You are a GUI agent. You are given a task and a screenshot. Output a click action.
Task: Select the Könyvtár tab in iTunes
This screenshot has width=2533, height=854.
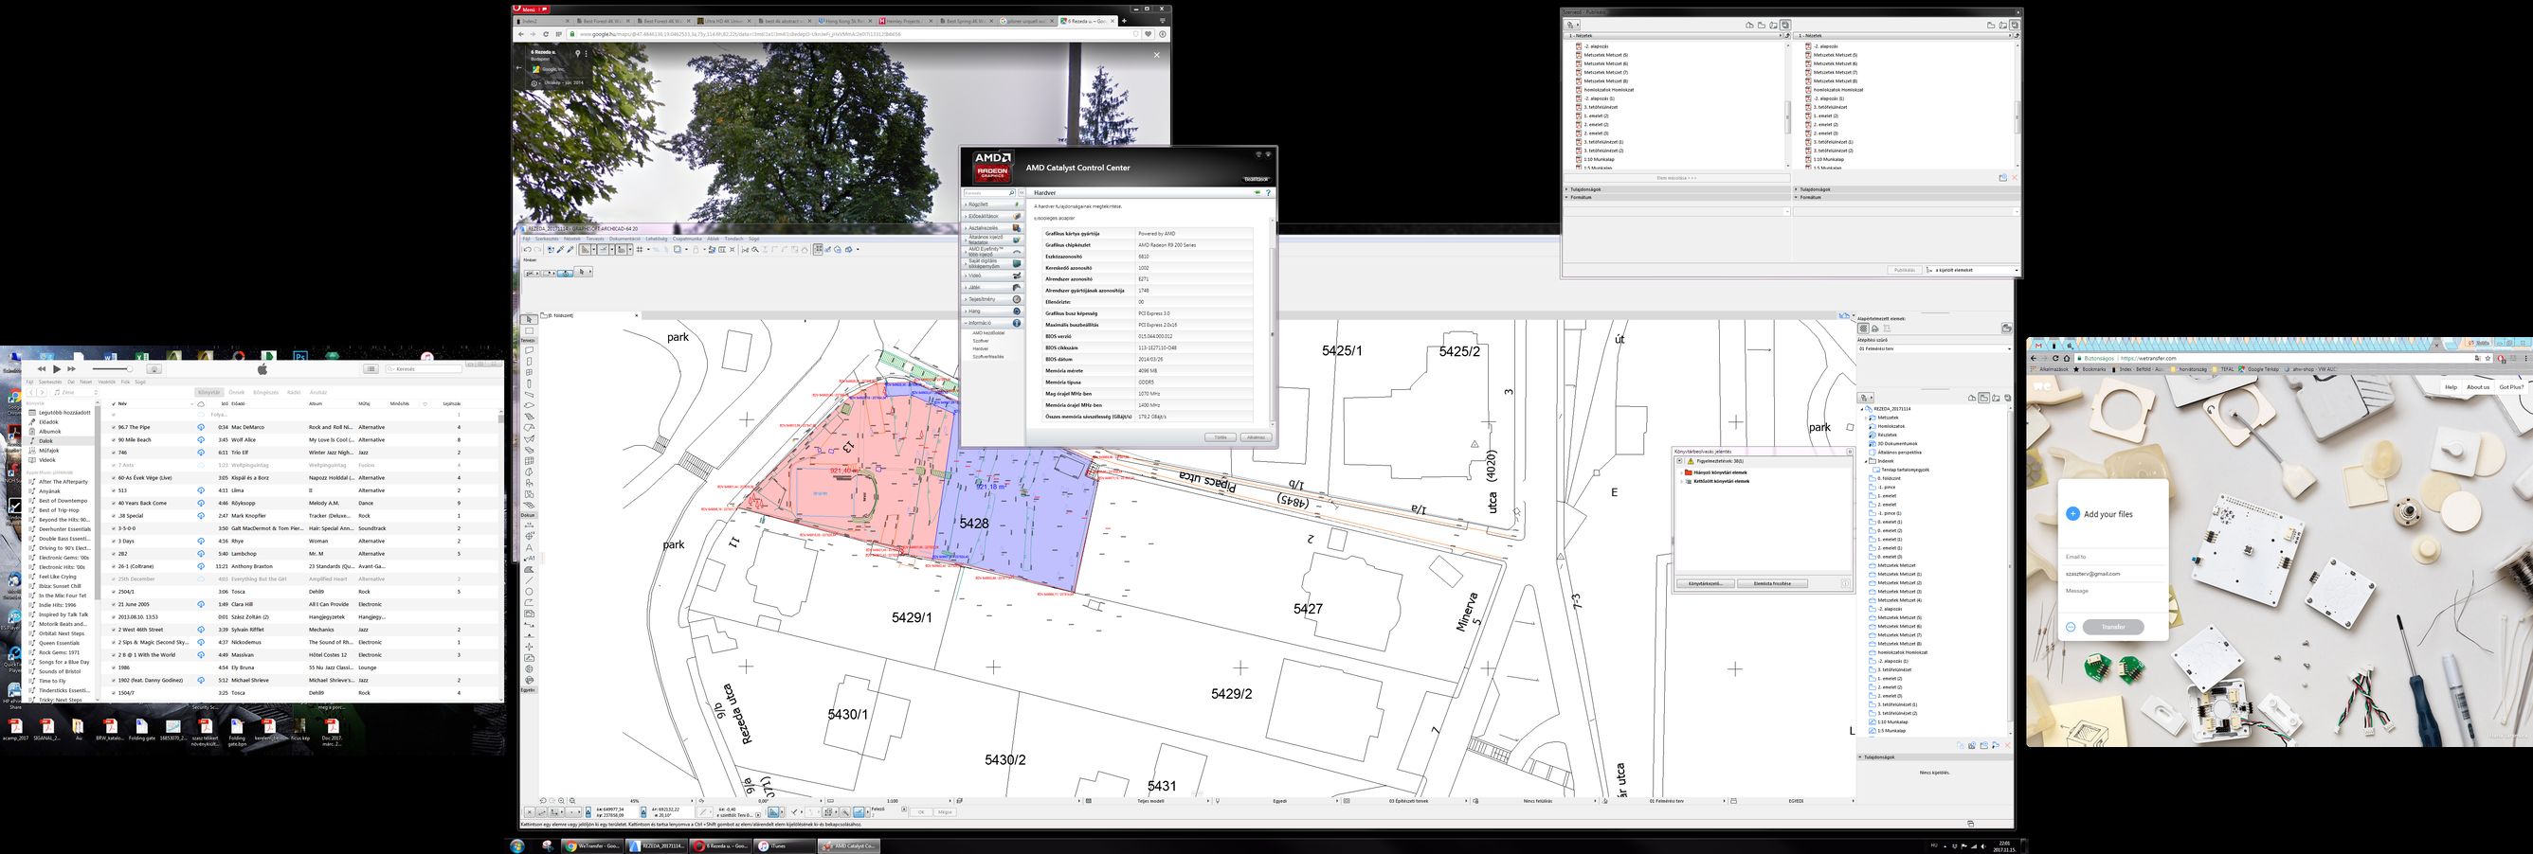[209, 393]
